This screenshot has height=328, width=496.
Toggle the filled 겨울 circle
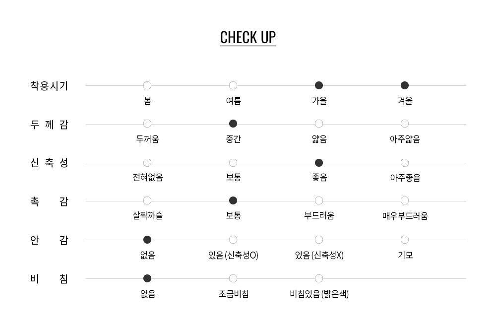pyautogui.click(x=405, y=85)
